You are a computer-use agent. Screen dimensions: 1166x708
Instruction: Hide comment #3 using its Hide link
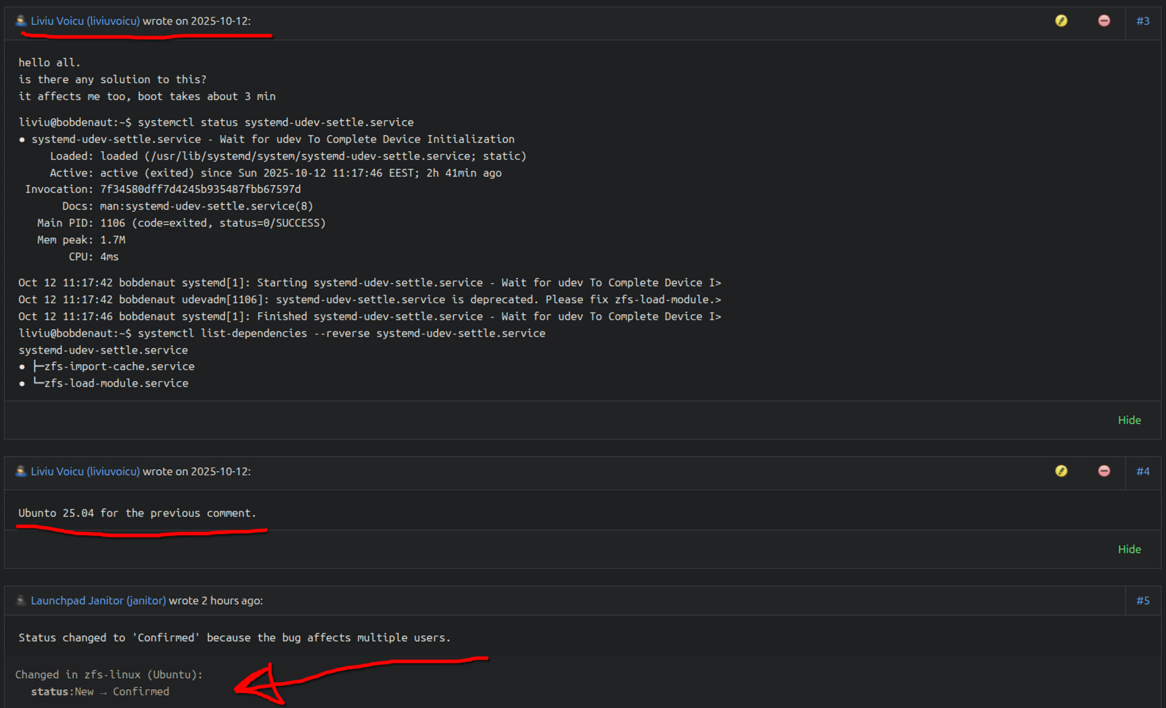[x=1129, y=420]
